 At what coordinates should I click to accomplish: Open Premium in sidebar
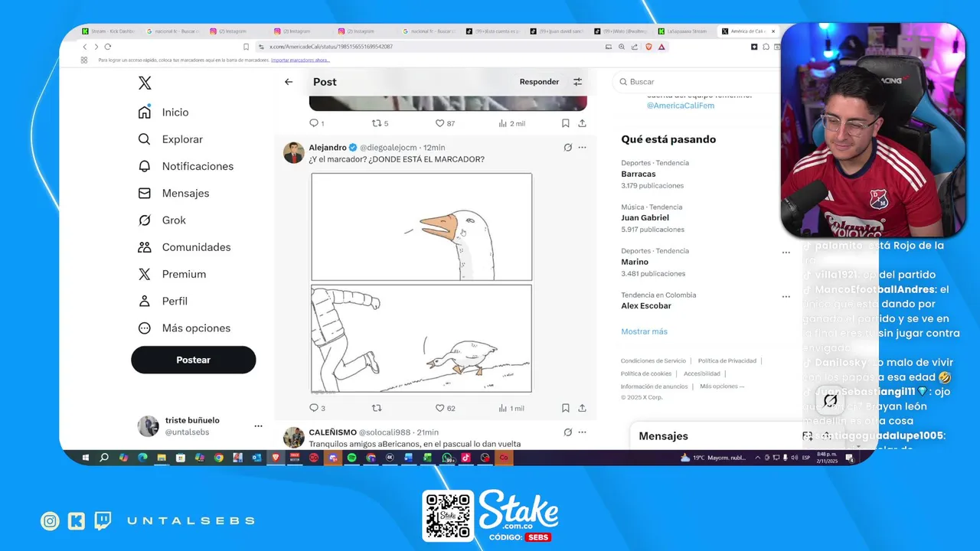tap(171, 274)
